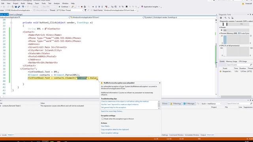Click the collapse outline marker at line 21
Image resolution: width=253 pixels, height=142 pixels.
[x=11, y=23]
